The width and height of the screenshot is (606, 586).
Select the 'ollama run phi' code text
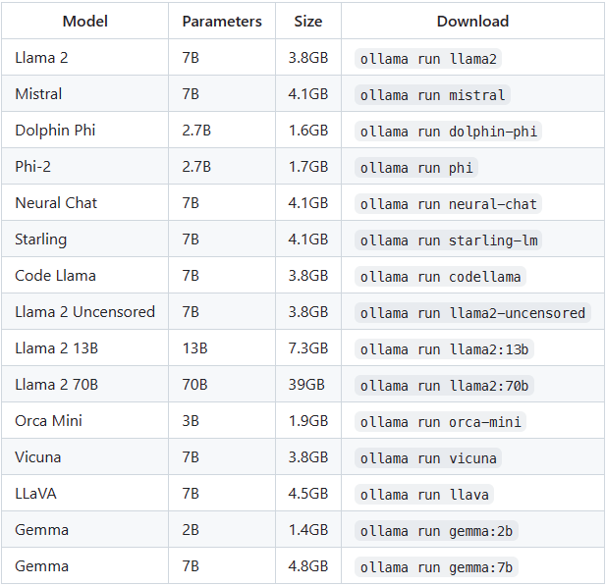pos(416,168)
